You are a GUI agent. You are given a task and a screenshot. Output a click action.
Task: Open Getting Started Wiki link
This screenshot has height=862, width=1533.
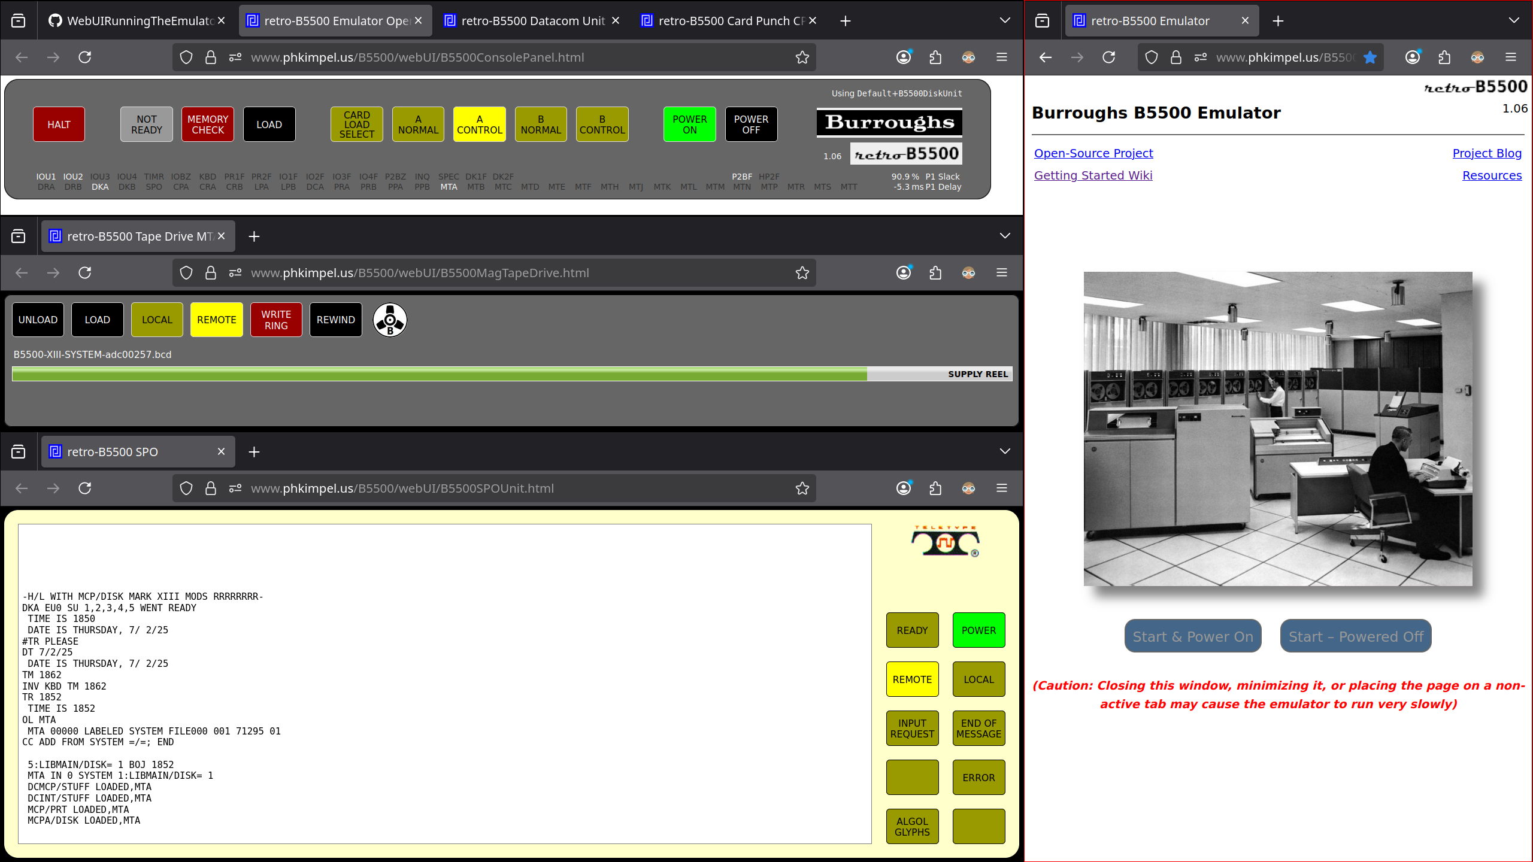[x=1093, y=175]
